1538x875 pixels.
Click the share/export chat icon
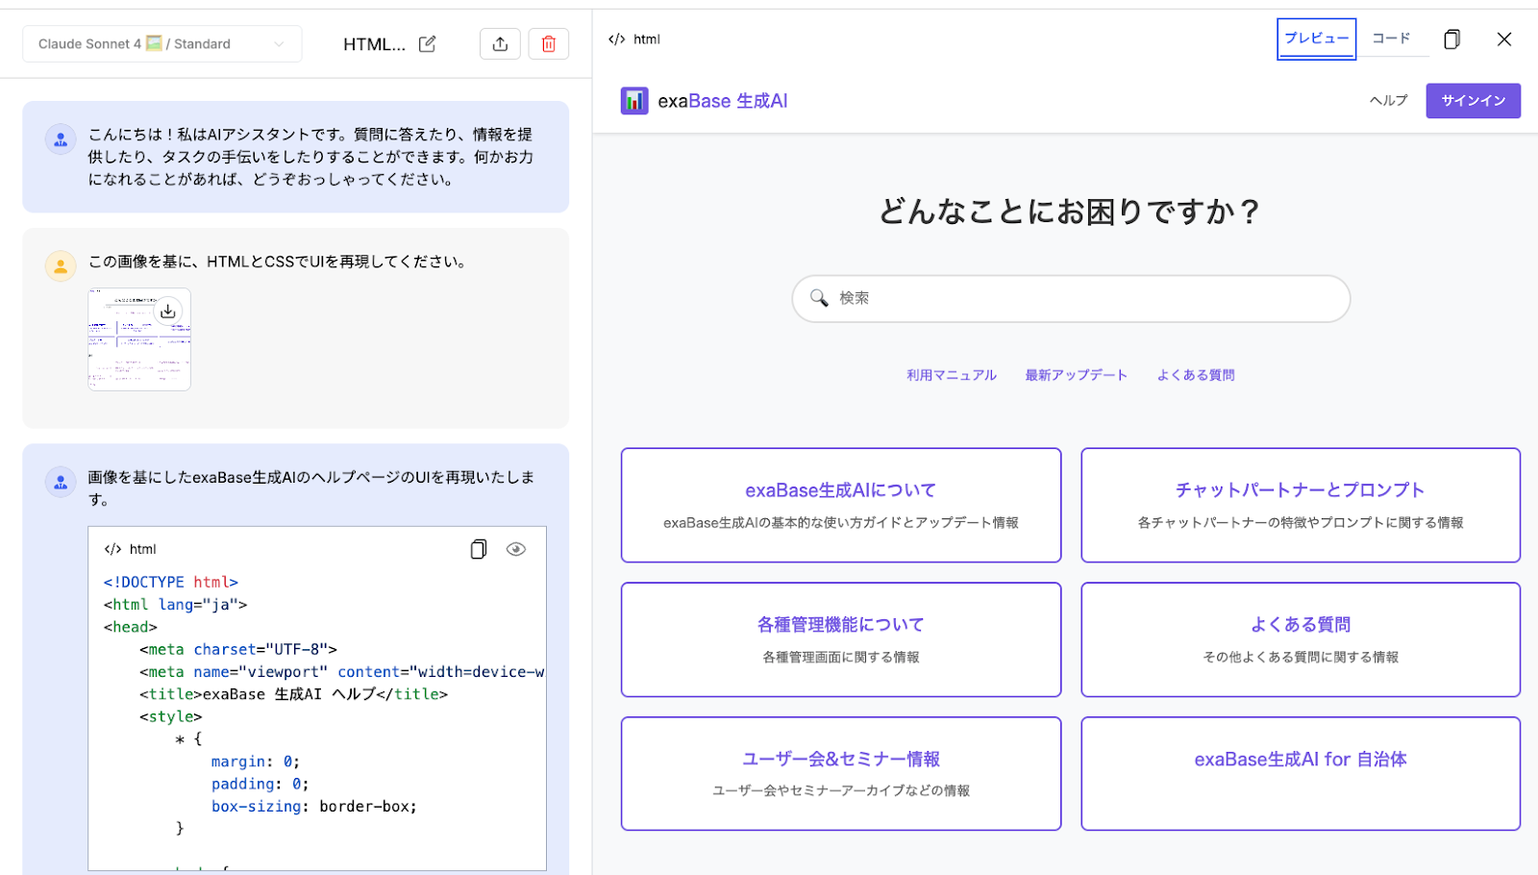pos(500,44)
